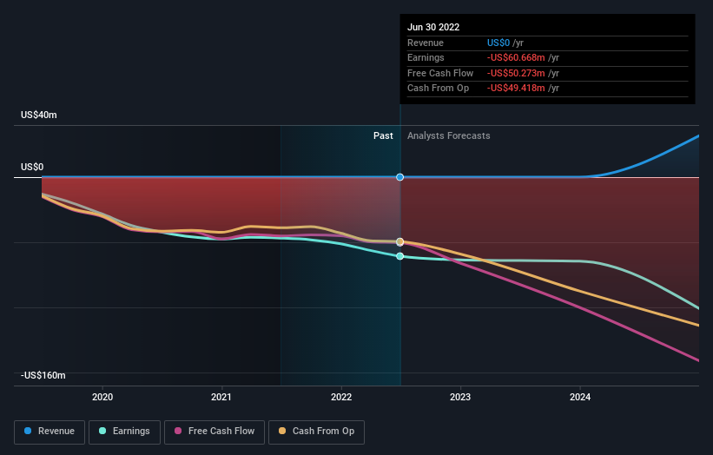The height and width of the screenshot is (455, 713).
Task: Click the 2020 x-axis label
Action: [x=102, y=397]
